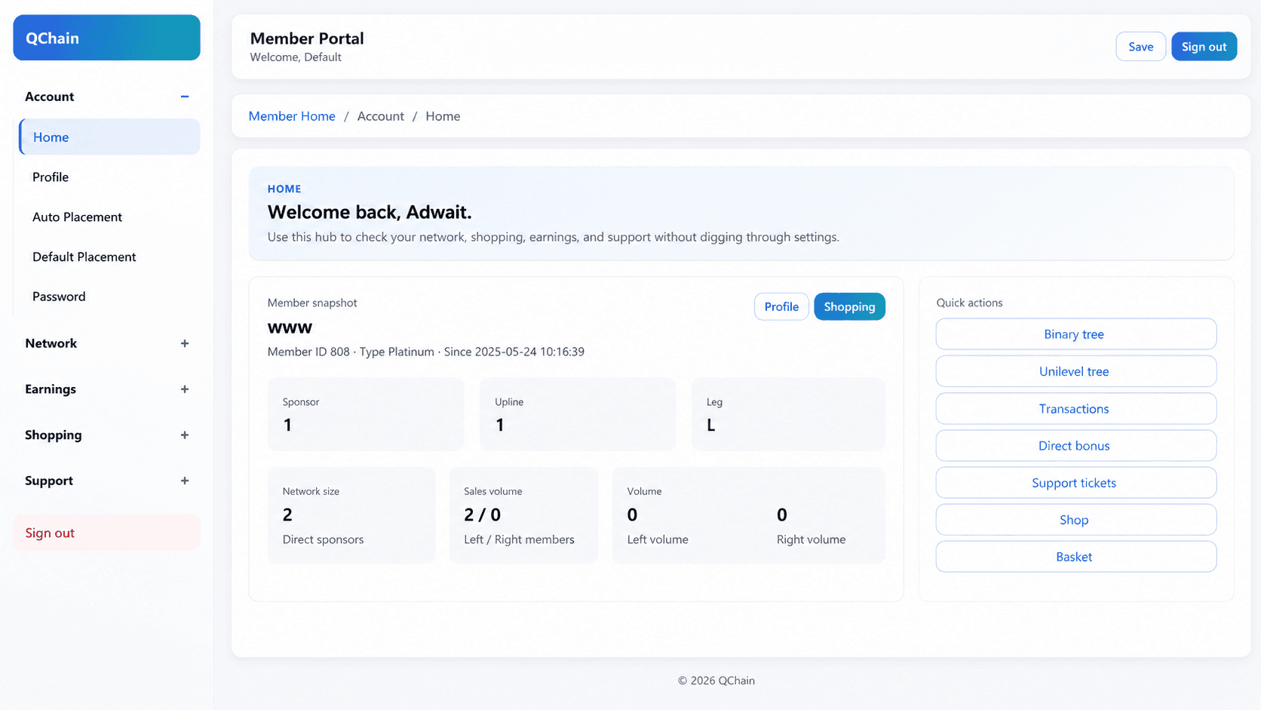Click the Network size Direct sponsors card

351,515
